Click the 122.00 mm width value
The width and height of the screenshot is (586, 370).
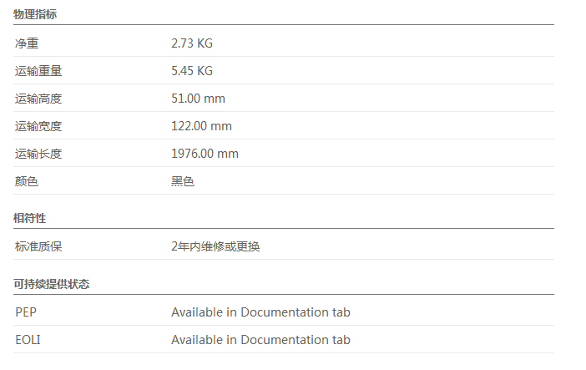tap(201, 126)
